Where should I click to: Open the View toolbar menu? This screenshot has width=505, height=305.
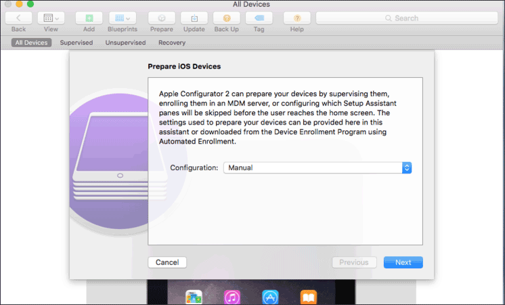point(51,18)
